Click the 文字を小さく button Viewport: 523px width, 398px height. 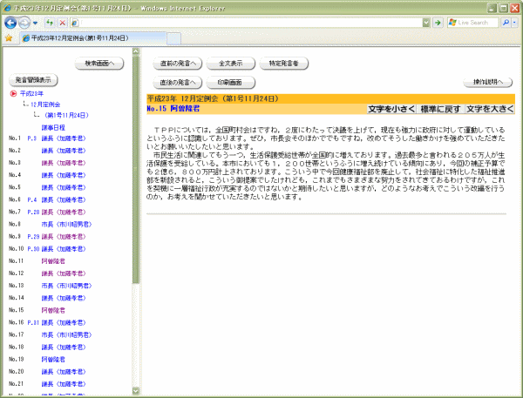[x=391, y=109]
